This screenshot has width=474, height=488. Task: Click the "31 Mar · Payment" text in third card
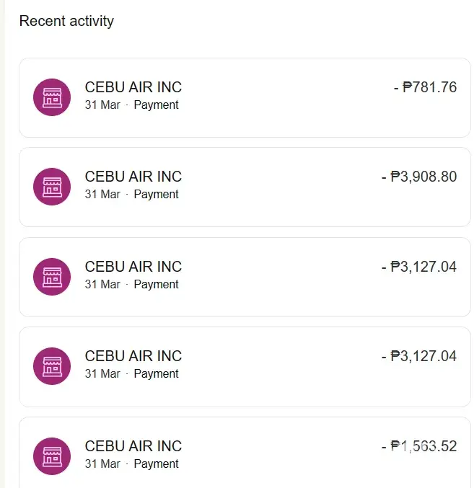click(x=131, y=285)
